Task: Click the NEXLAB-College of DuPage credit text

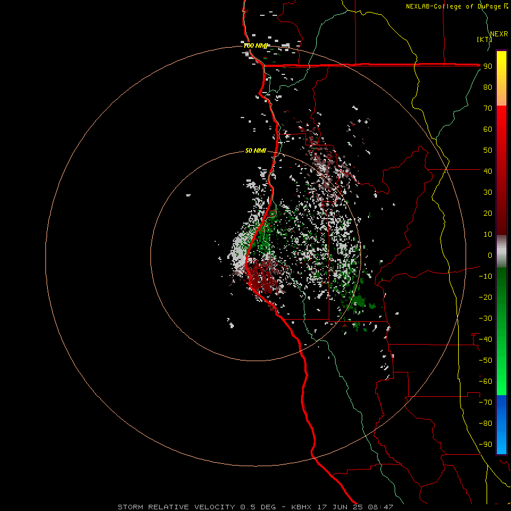Action: (x=456, y=6)
